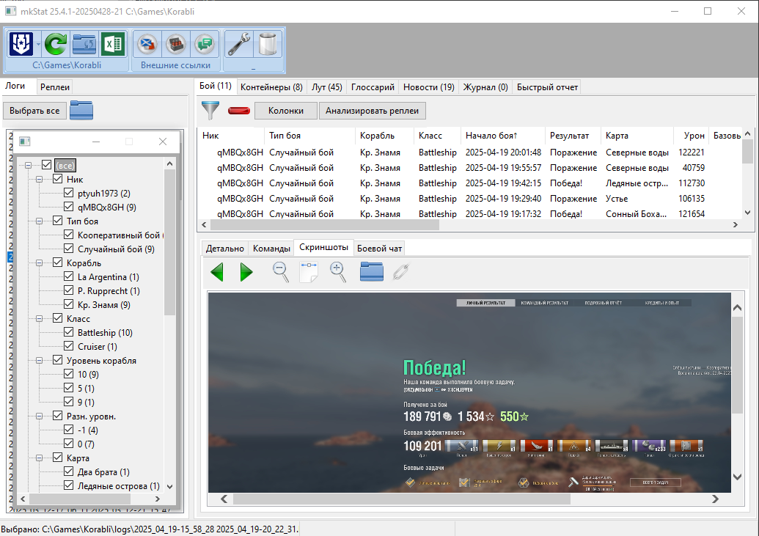
Task: Toggle the Cruiser (1) class checkbox
Action: click(x=69, y=347)
